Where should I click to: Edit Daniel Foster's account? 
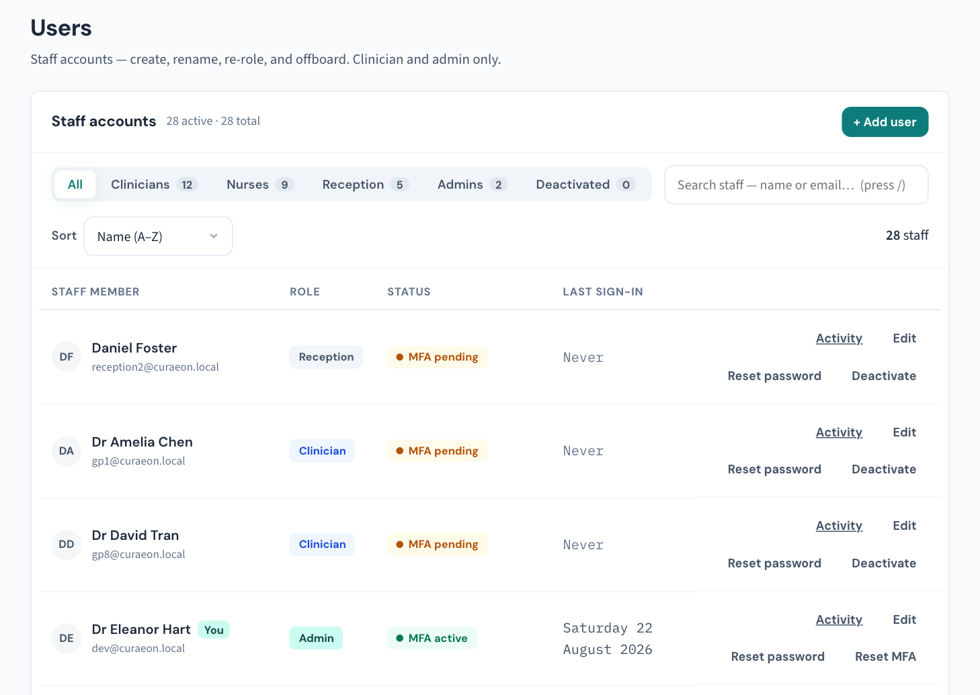[x=904, y=338]
